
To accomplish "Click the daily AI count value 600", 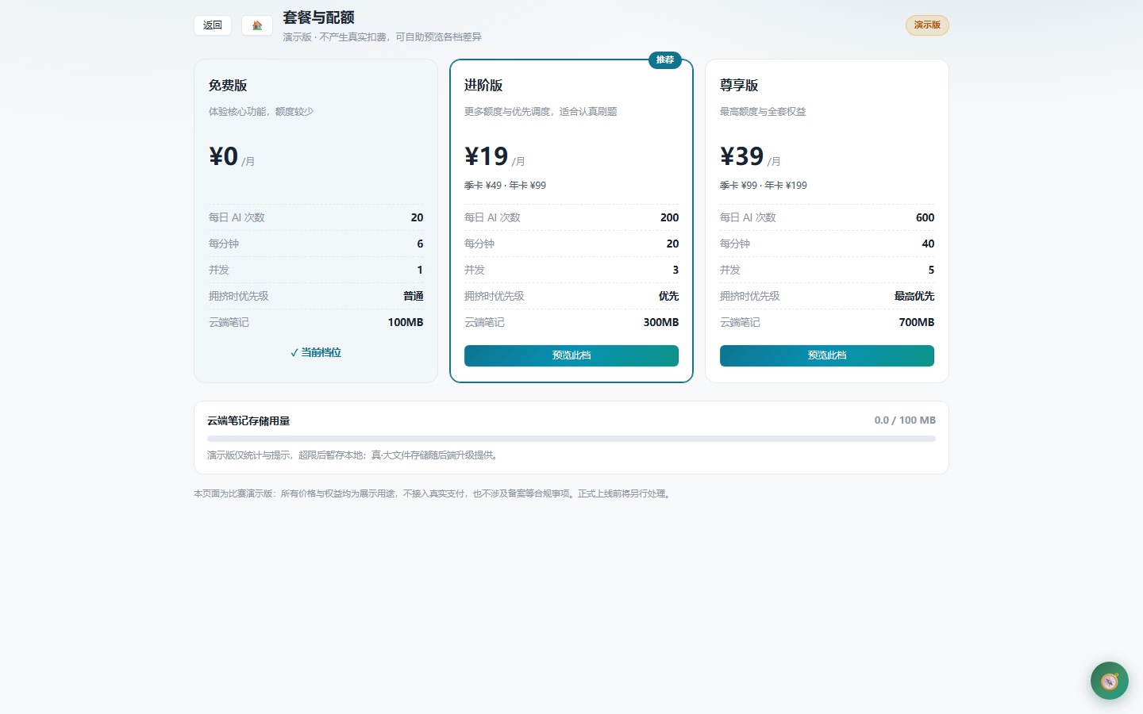I will coord(925,217).
